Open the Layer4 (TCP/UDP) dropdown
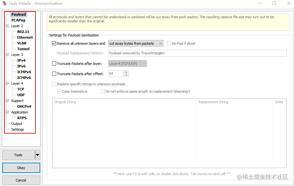This screenshot has width=294, height=186. coord(127,64)
